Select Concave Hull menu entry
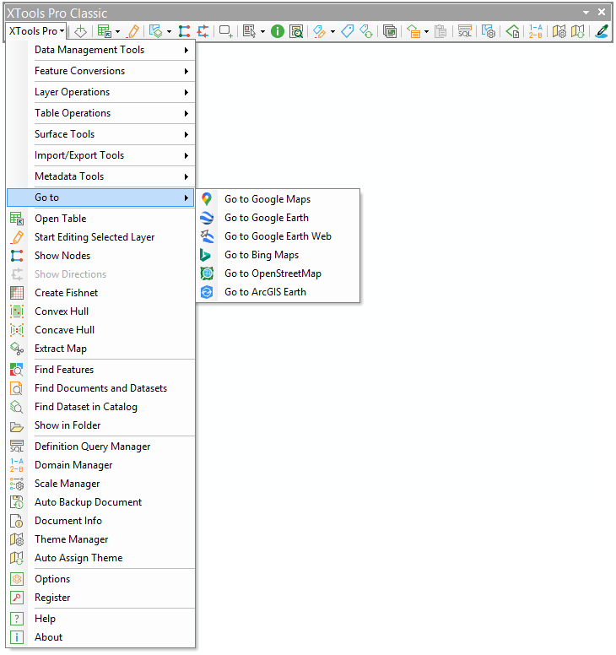Screen dimensions: 616x655 (x=100, y=330)
